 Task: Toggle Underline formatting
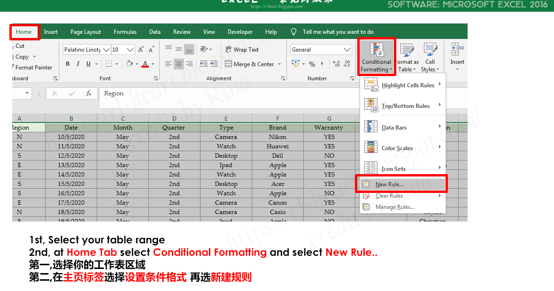[88, 64]
